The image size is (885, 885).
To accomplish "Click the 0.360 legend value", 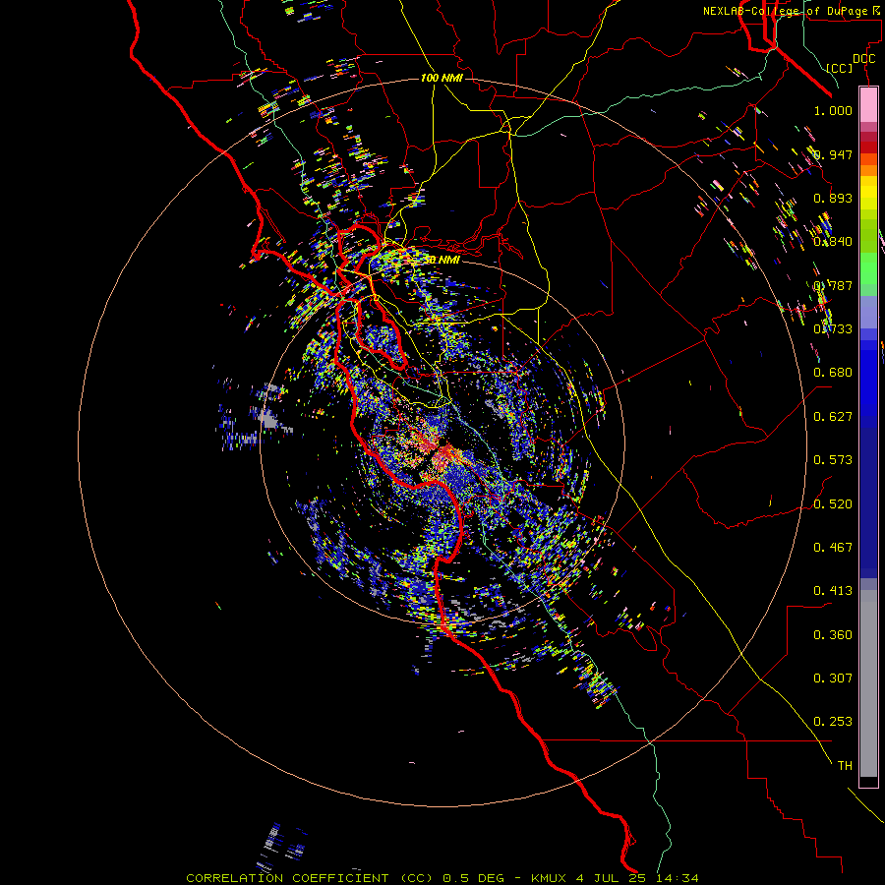I will click(833, 635).
